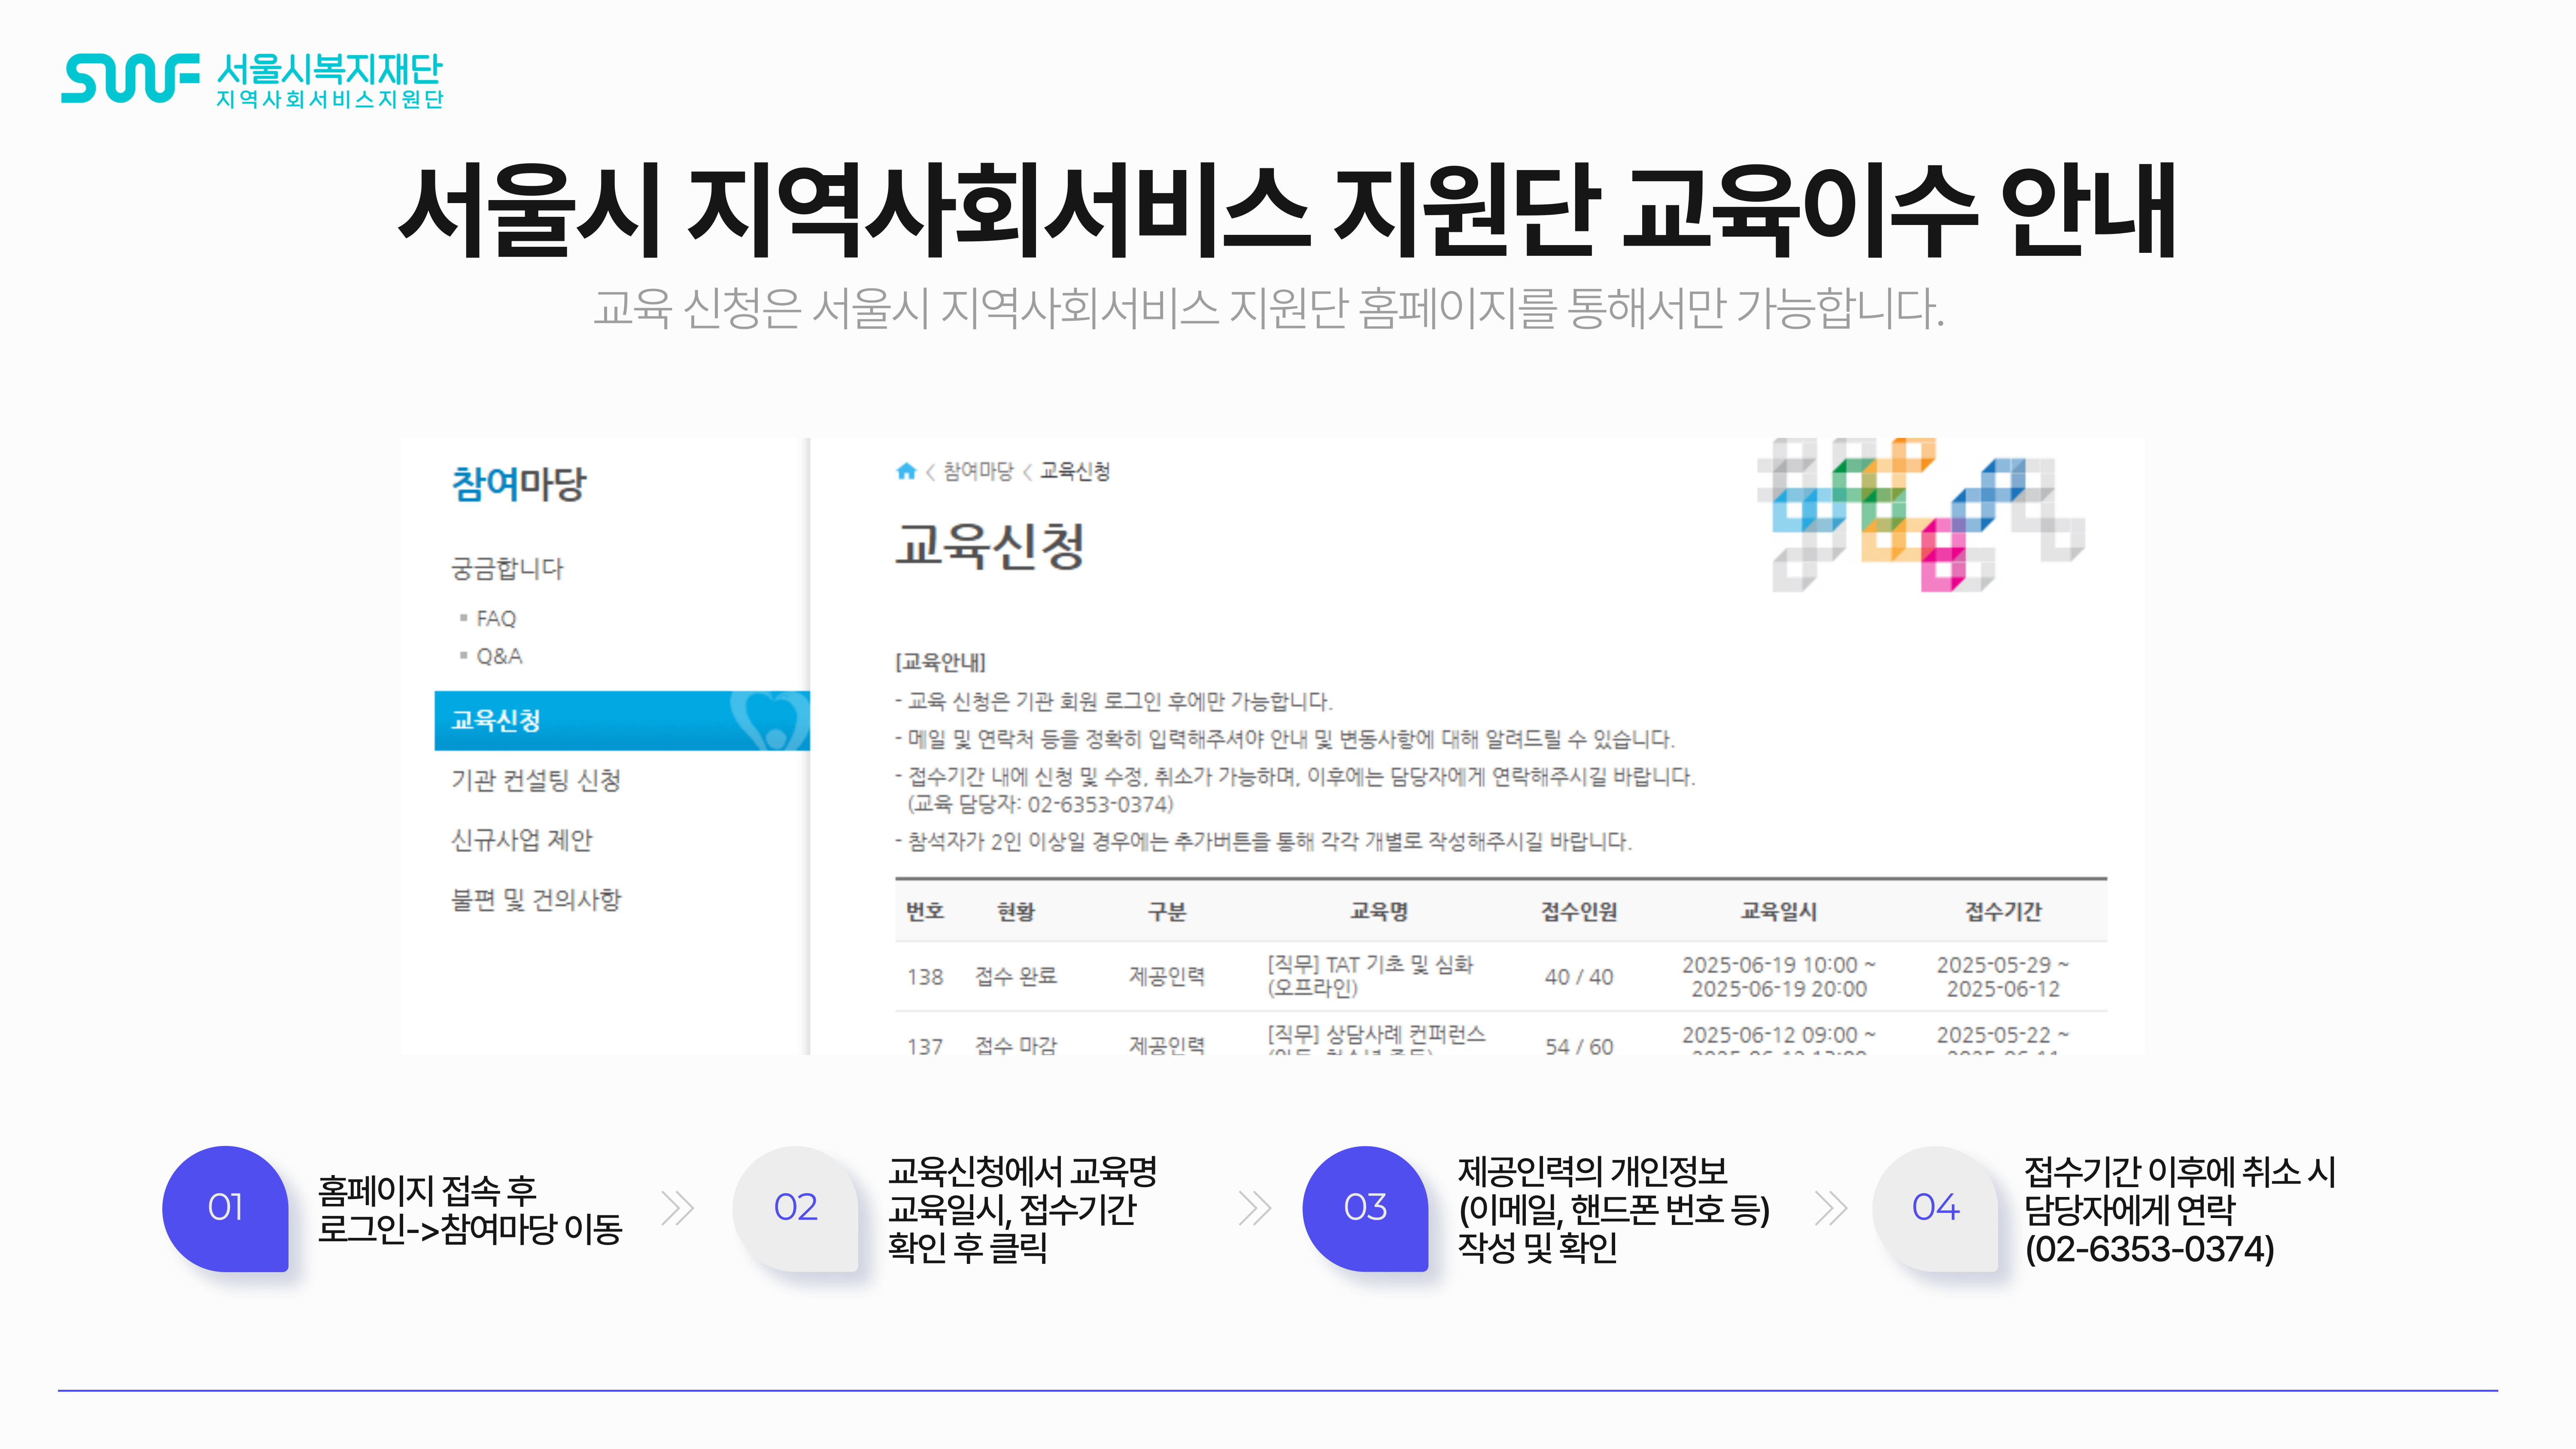Click the 교육일시 column header

pyautogui.click(x=1779, y=911)
